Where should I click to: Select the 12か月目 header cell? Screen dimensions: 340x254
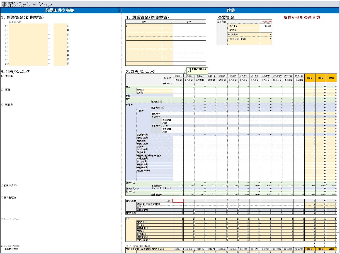tap(299, 80)
